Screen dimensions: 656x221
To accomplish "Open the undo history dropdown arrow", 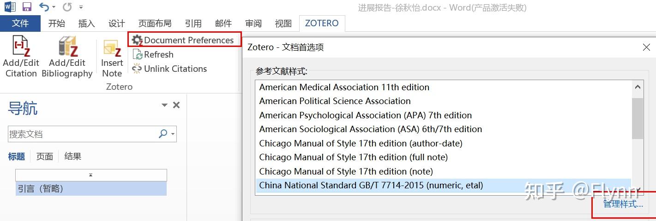I will pos(54,7).
